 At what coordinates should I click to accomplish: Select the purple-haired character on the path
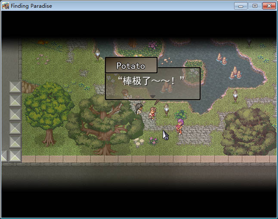(x=179, y=126)
